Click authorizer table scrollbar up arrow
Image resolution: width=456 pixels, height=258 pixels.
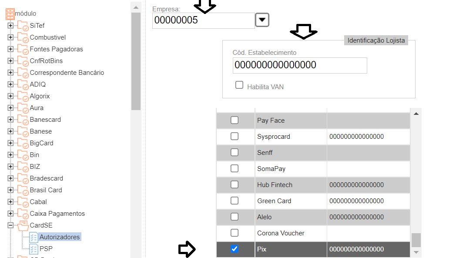coord(416,114)
